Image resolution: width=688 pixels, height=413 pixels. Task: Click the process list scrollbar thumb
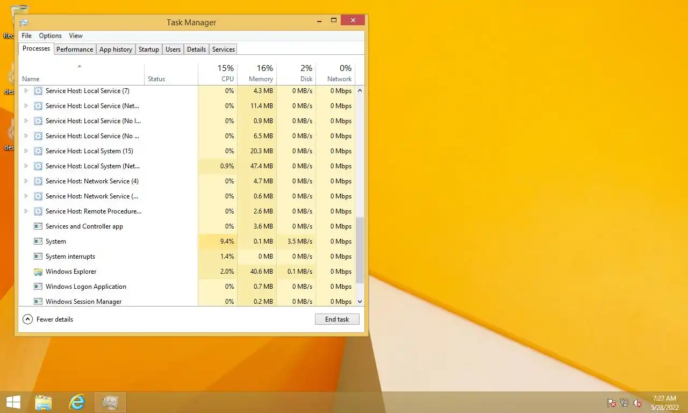pyautogui.click(x=360, y=251)
